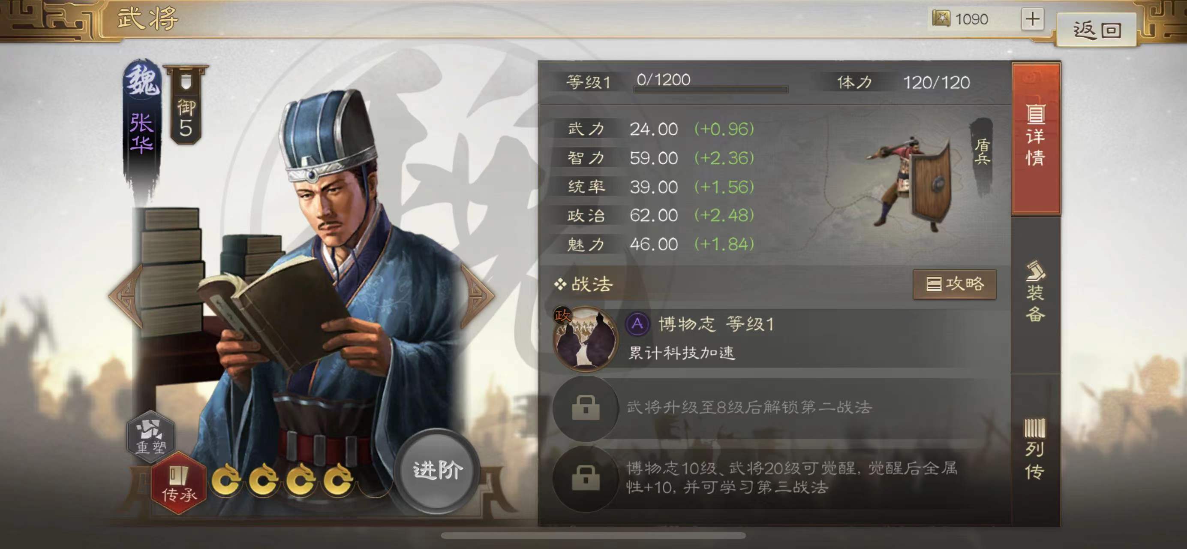1187x549 pixels.
Task: Click the 1090 currency coin icon
Action: (x=941, y=19)
